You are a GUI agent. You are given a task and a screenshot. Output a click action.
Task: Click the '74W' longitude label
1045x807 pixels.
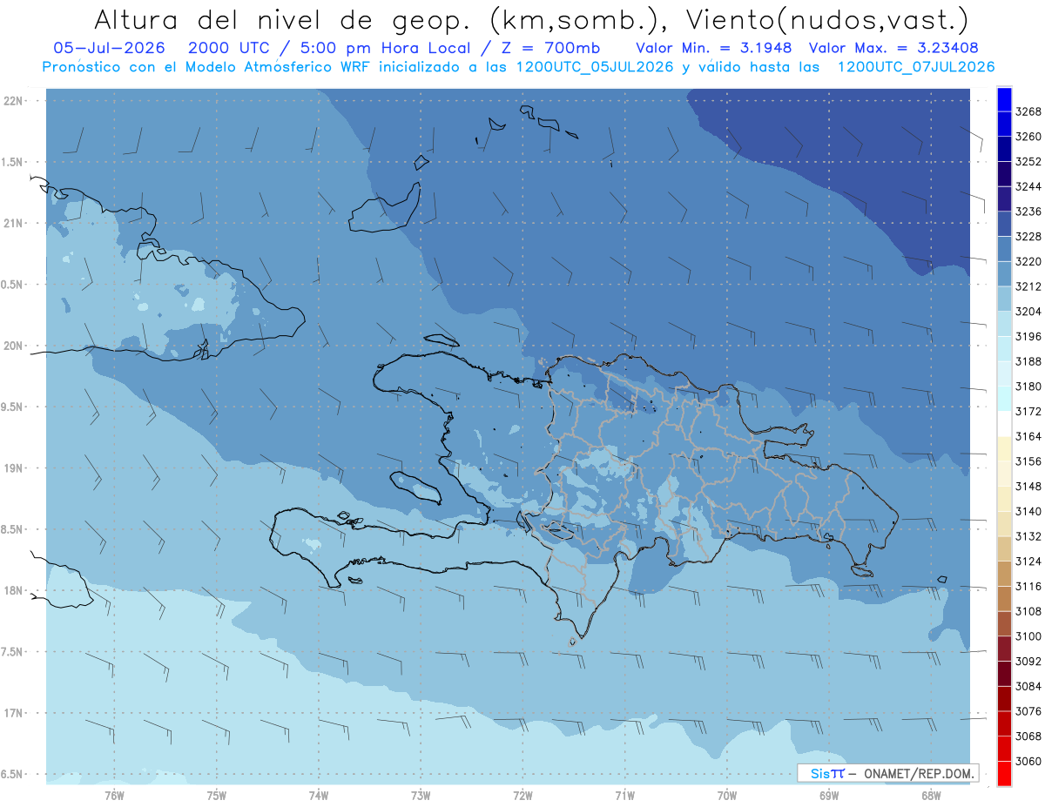[319, 795]
